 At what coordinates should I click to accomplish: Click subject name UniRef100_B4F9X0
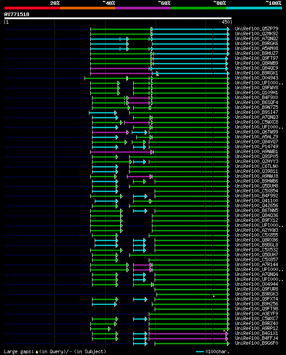(x=257, y=98)
